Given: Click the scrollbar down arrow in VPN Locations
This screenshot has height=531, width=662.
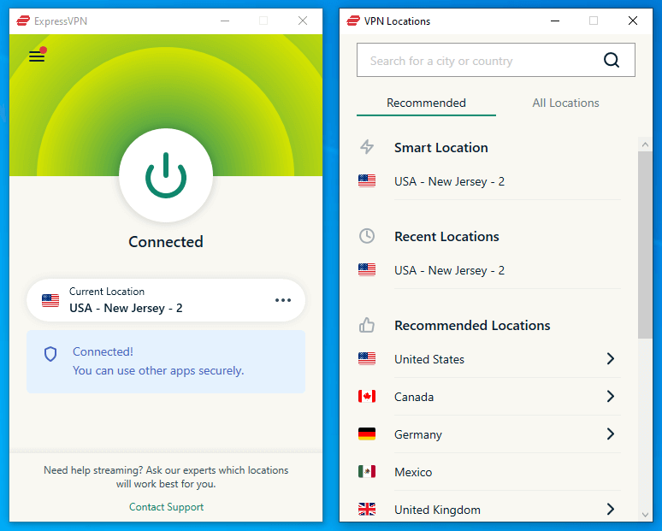Looking at the screenshot, I should [645, 515].
